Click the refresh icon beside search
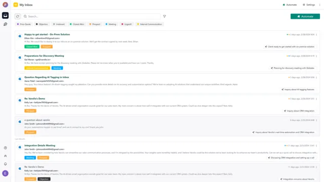Screen dimensions: 324x182 point(18,16)
